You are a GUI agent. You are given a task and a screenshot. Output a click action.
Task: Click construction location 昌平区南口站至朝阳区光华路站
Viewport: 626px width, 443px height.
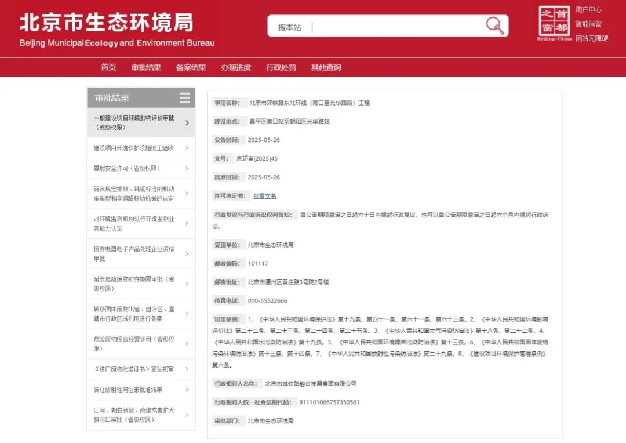(x=289, y=121)
